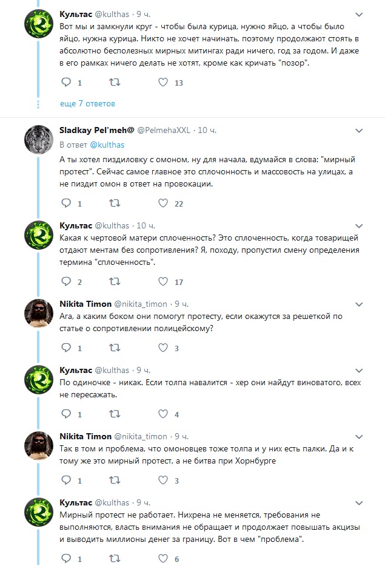
Task: Reply to the Sladkay Pel'meh@ tweet
Action: [x=67, y=204]
